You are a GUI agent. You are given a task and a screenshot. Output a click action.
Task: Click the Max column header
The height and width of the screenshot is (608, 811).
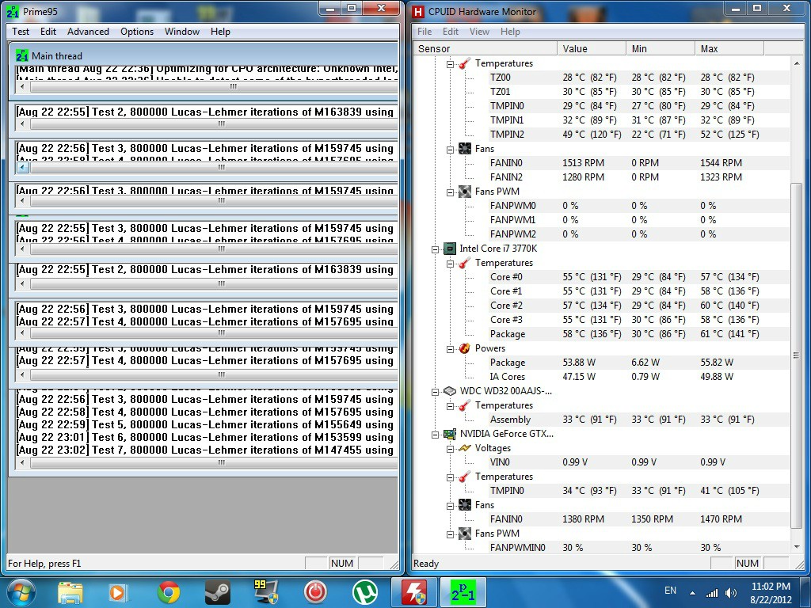point(729,48)
